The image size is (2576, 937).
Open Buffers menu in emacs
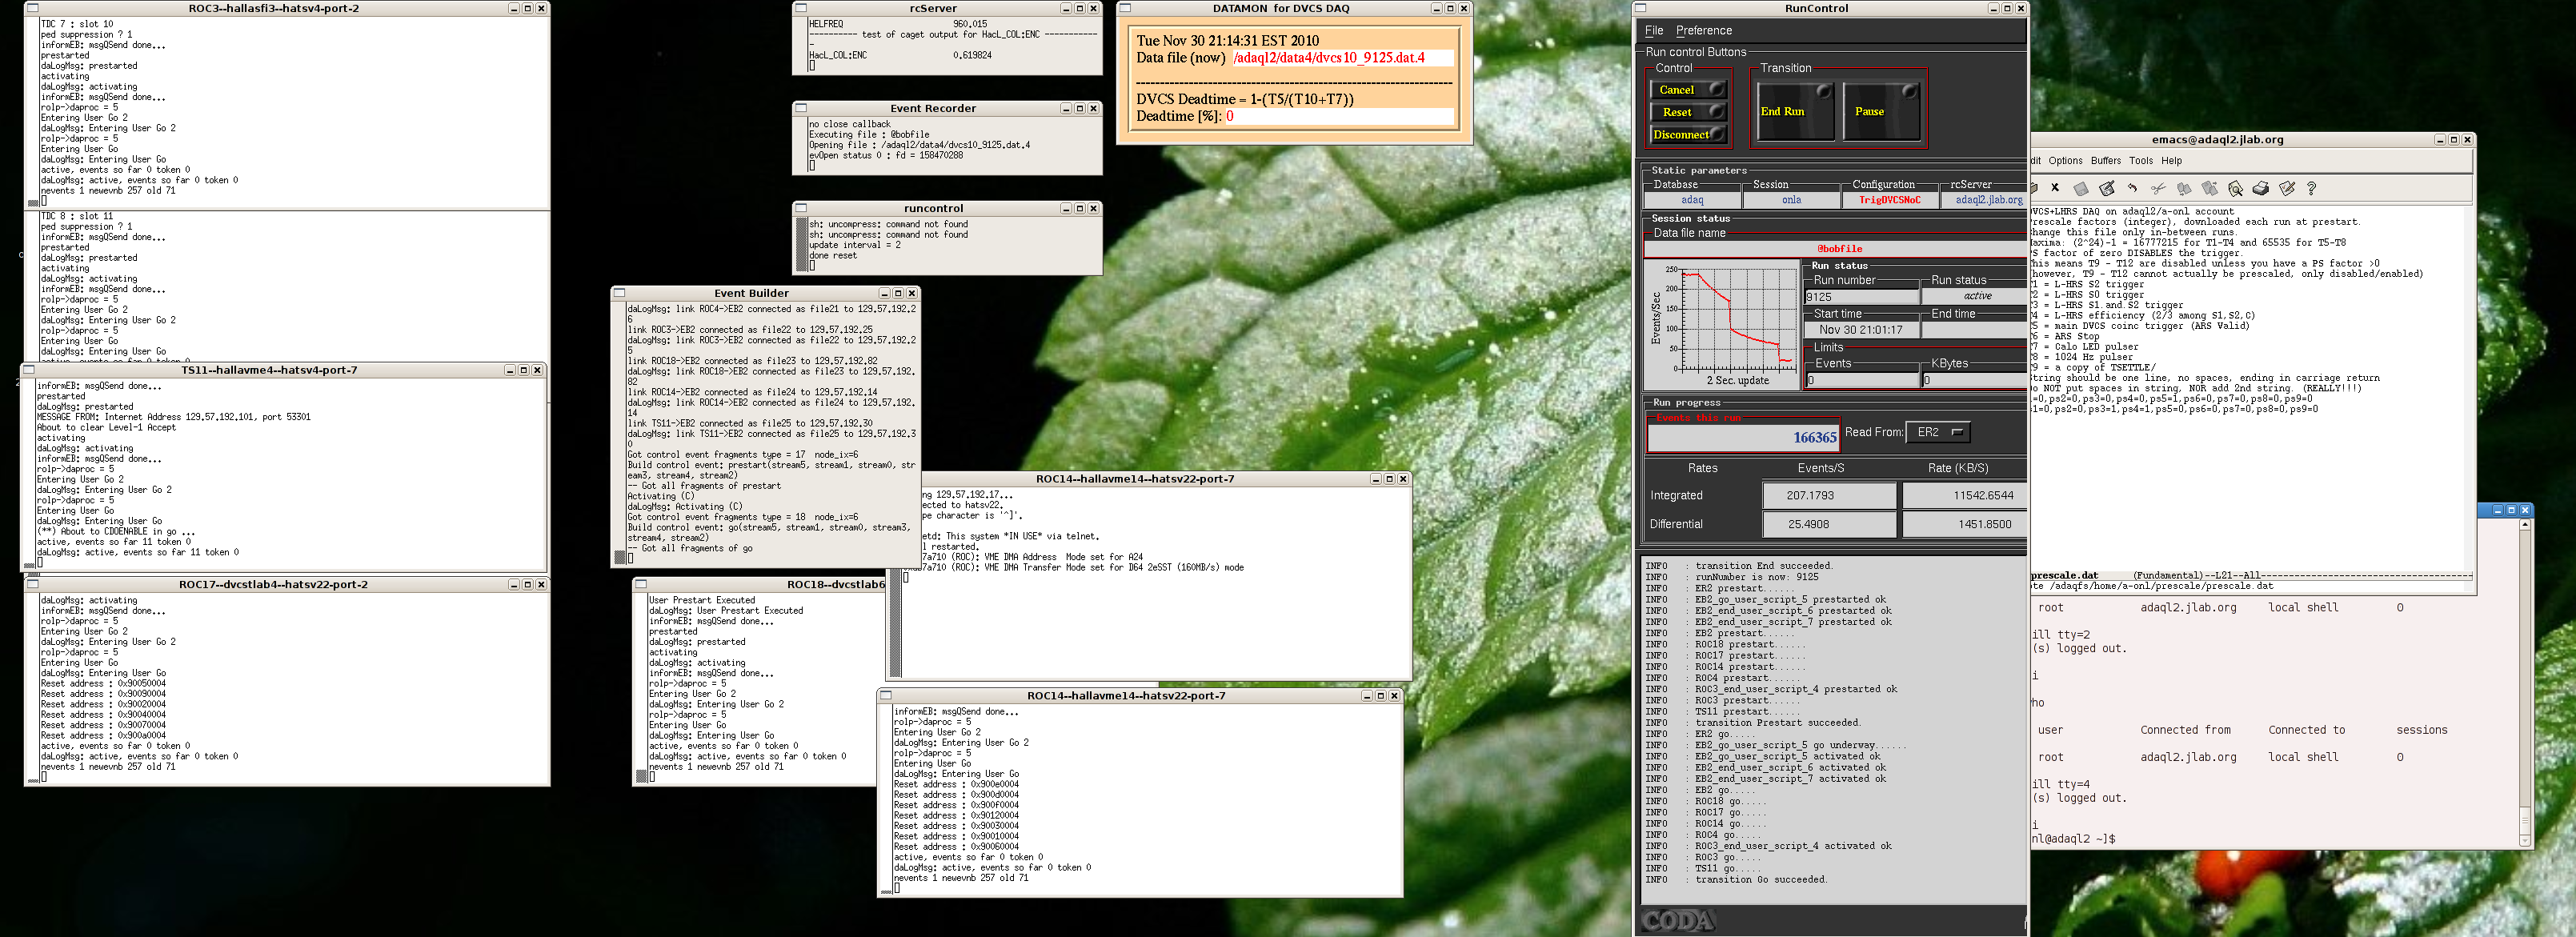(2105, 160)
